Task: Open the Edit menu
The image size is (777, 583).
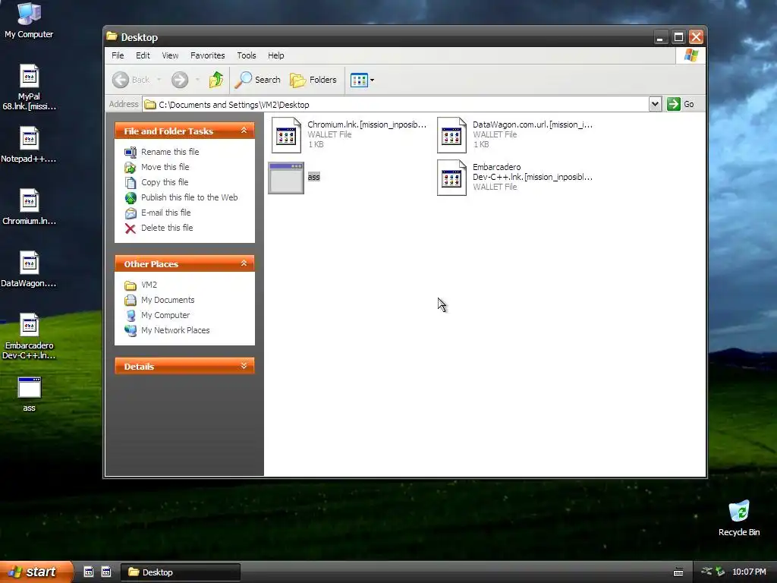Action: coord(143,55)
